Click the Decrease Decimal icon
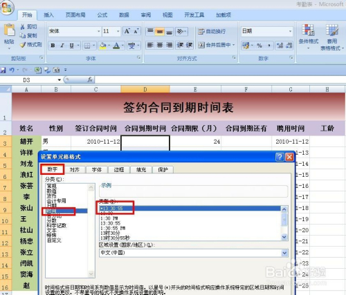 coord(289,46)
